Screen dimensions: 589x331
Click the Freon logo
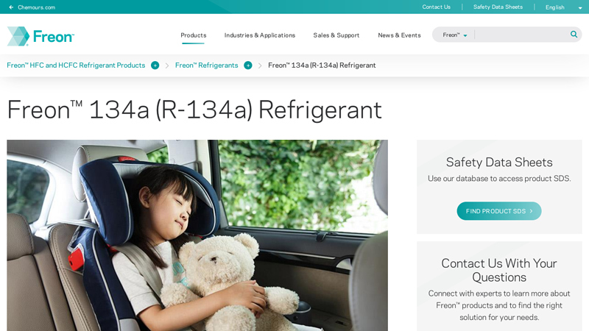pos(40,36)
